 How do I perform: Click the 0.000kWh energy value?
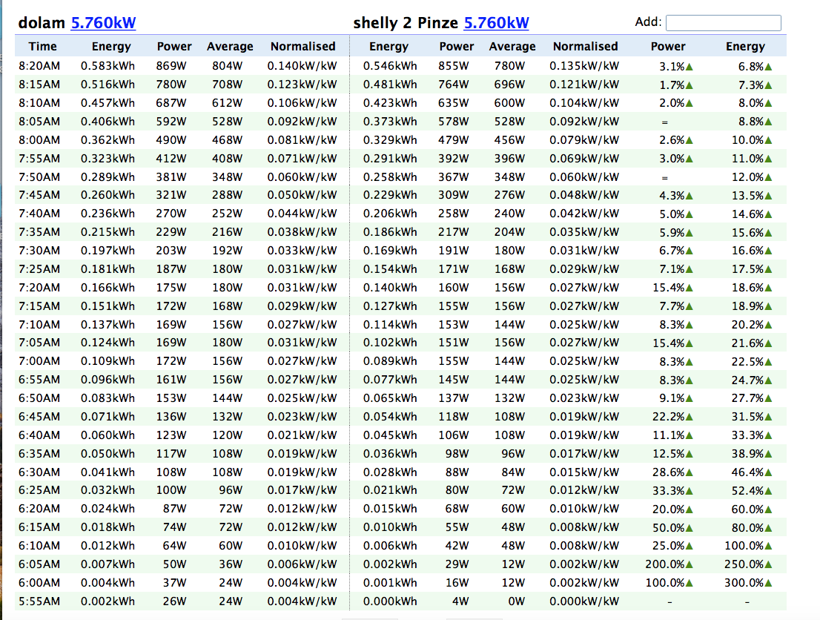(390, 601)
